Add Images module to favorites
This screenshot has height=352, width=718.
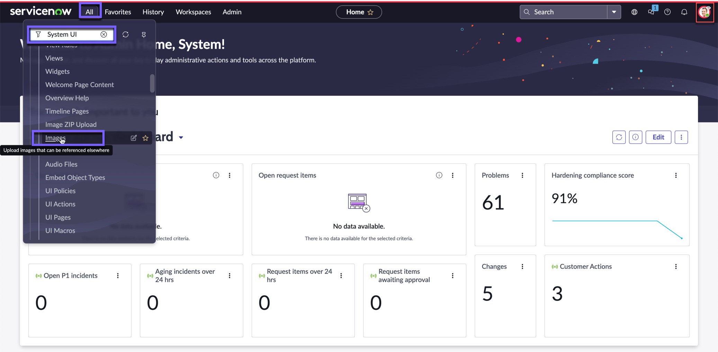[145, 138]
